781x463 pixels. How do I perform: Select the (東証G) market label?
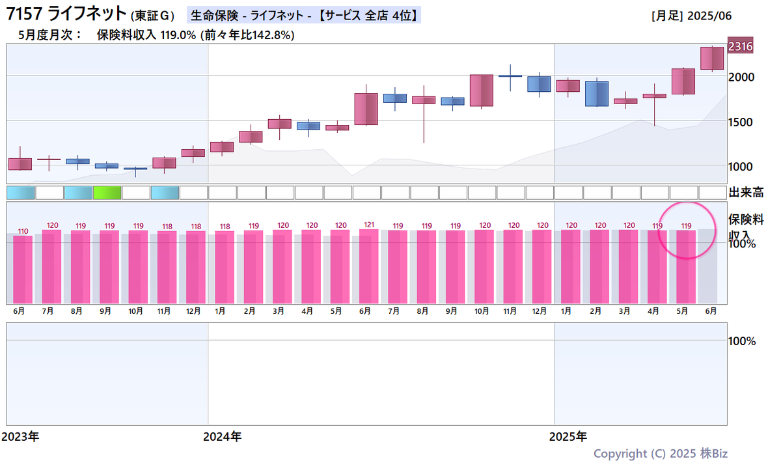152,16
